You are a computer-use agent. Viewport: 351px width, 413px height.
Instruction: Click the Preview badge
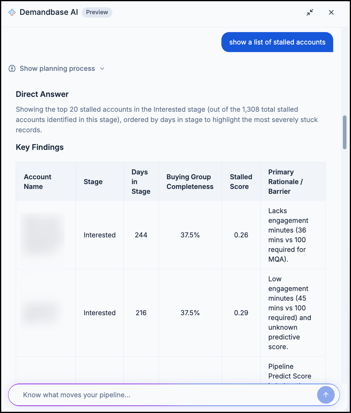click(97, 12)
